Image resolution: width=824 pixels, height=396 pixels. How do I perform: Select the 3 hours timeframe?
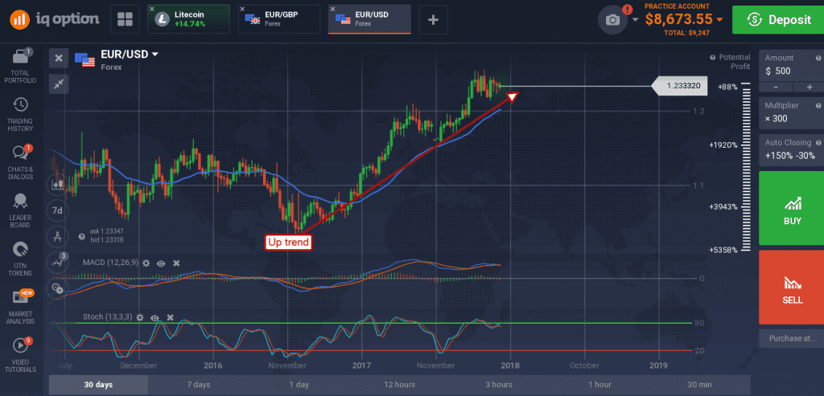[x=499, y=385]
